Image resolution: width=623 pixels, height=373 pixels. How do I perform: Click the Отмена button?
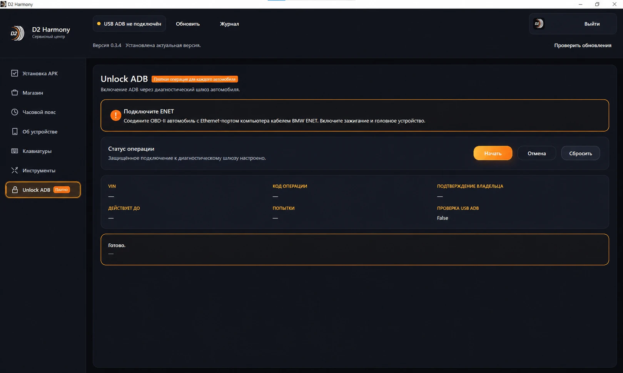click(536, 153)
